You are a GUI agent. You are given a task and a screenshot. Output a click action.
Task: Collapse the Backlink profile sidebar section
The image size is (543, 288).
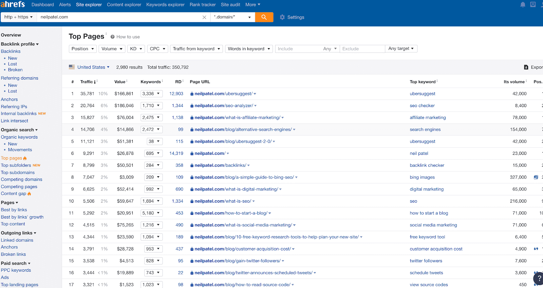pyautogui.click(x=20, y=44)
